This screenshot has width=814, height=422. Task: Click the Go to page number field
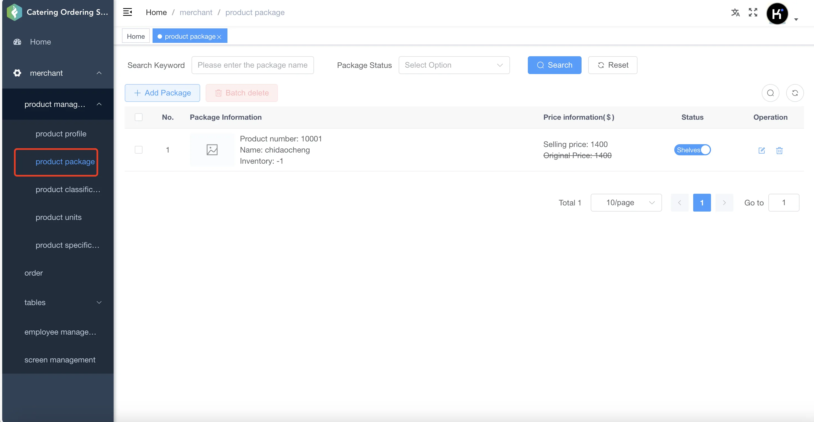[784, 202]
